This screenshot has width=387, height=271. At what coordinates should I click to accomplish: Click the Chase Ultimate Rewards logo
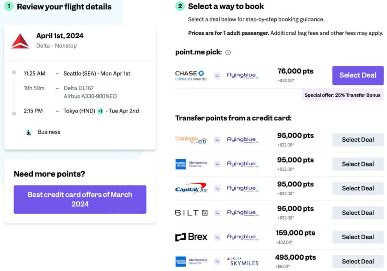(x=191, y=75)
